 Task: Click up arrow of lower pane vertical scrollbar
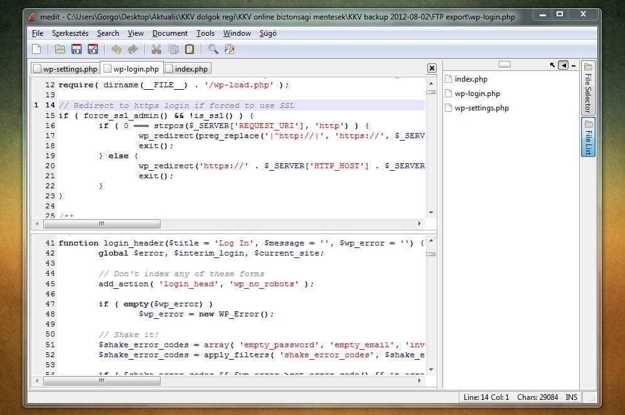pos(431,241)
